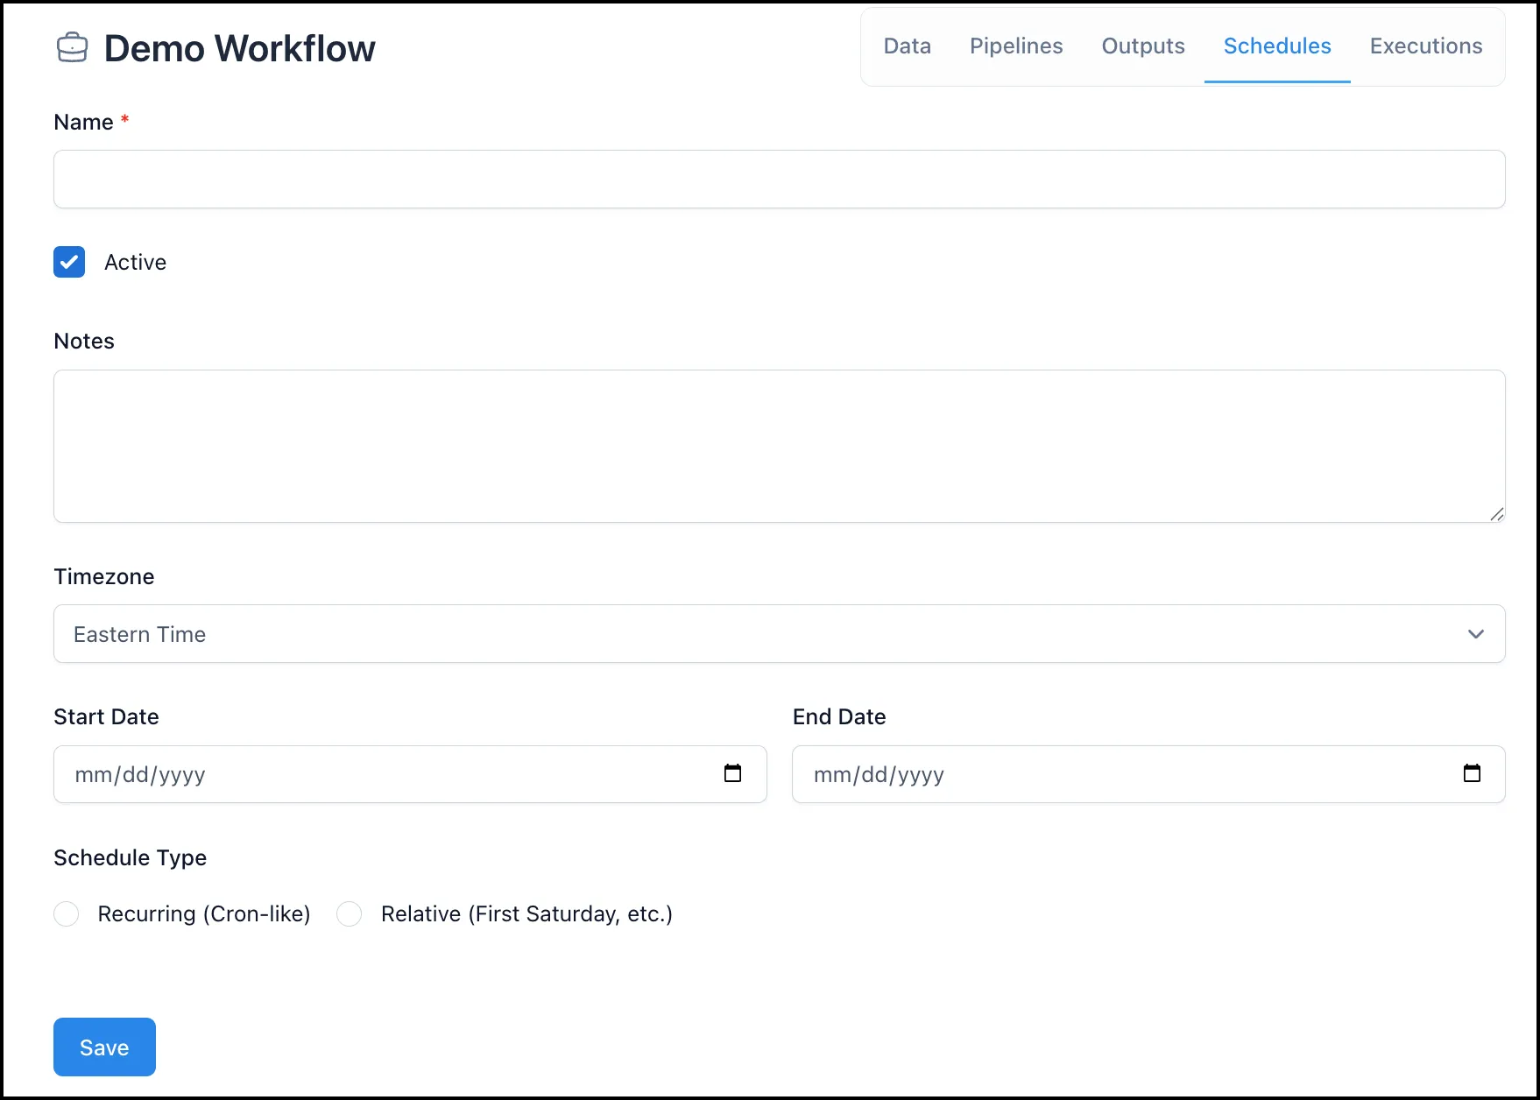Open the Eastern Time timezone selector

coord(779,634)
